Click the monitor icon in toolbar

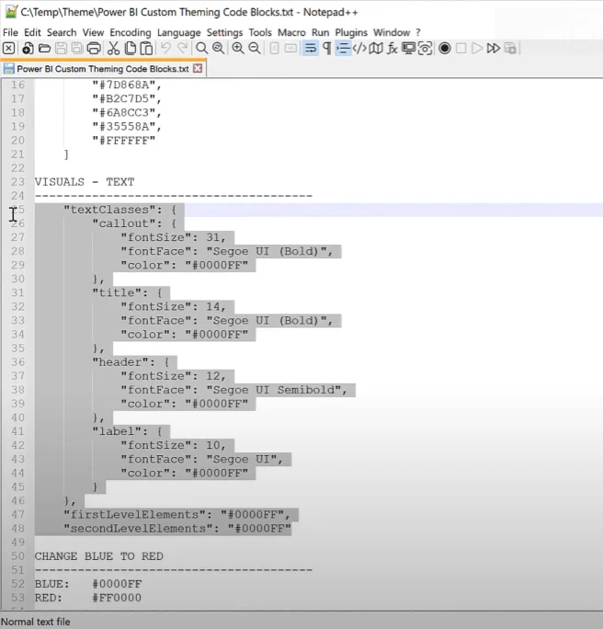pyautogui.click(x=408, y=49)
